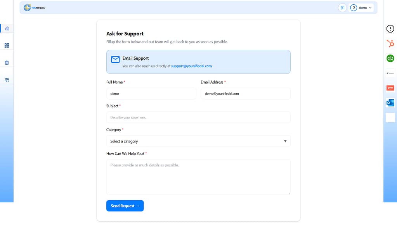Open the Home icon in left sidebar
Viewport: 397px width, 228px height.
coord(7,29)
